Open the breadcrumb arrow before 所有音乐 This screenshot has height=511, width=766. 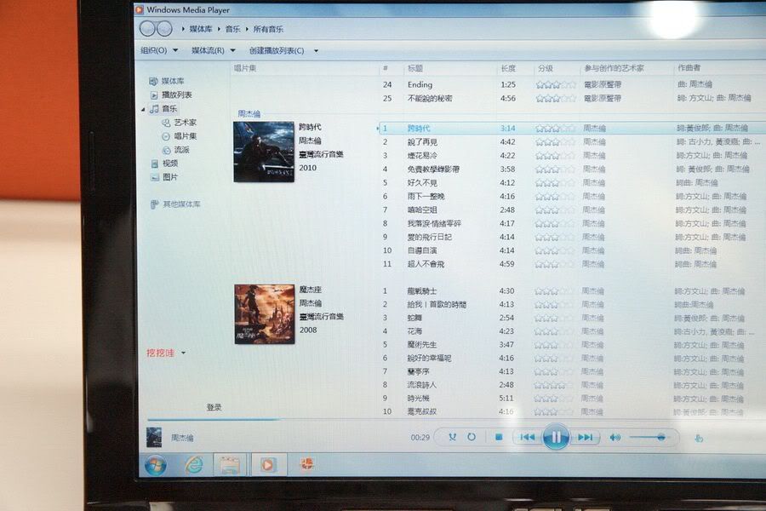pyautogui.click(x=247, y=29)
